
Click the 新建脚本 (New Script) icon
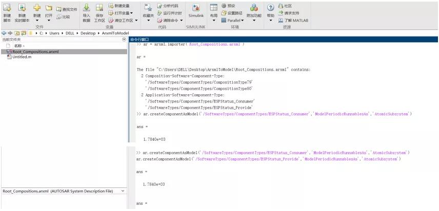(7, 8)
